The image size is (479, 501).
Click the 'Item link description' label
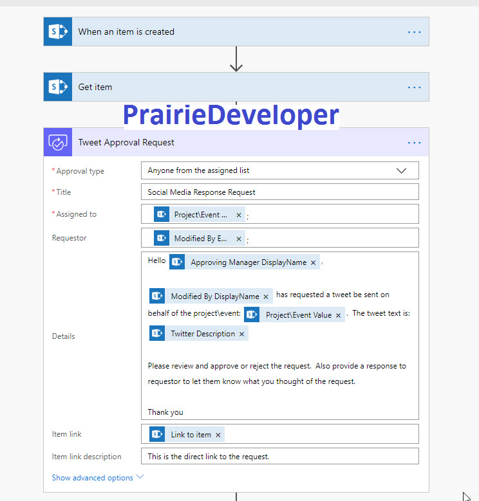(x=87, y=457)
